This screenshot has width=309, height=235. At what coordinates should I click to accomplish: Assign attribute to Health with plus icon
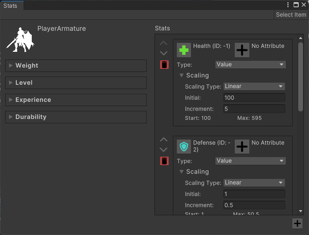(242, 50)
